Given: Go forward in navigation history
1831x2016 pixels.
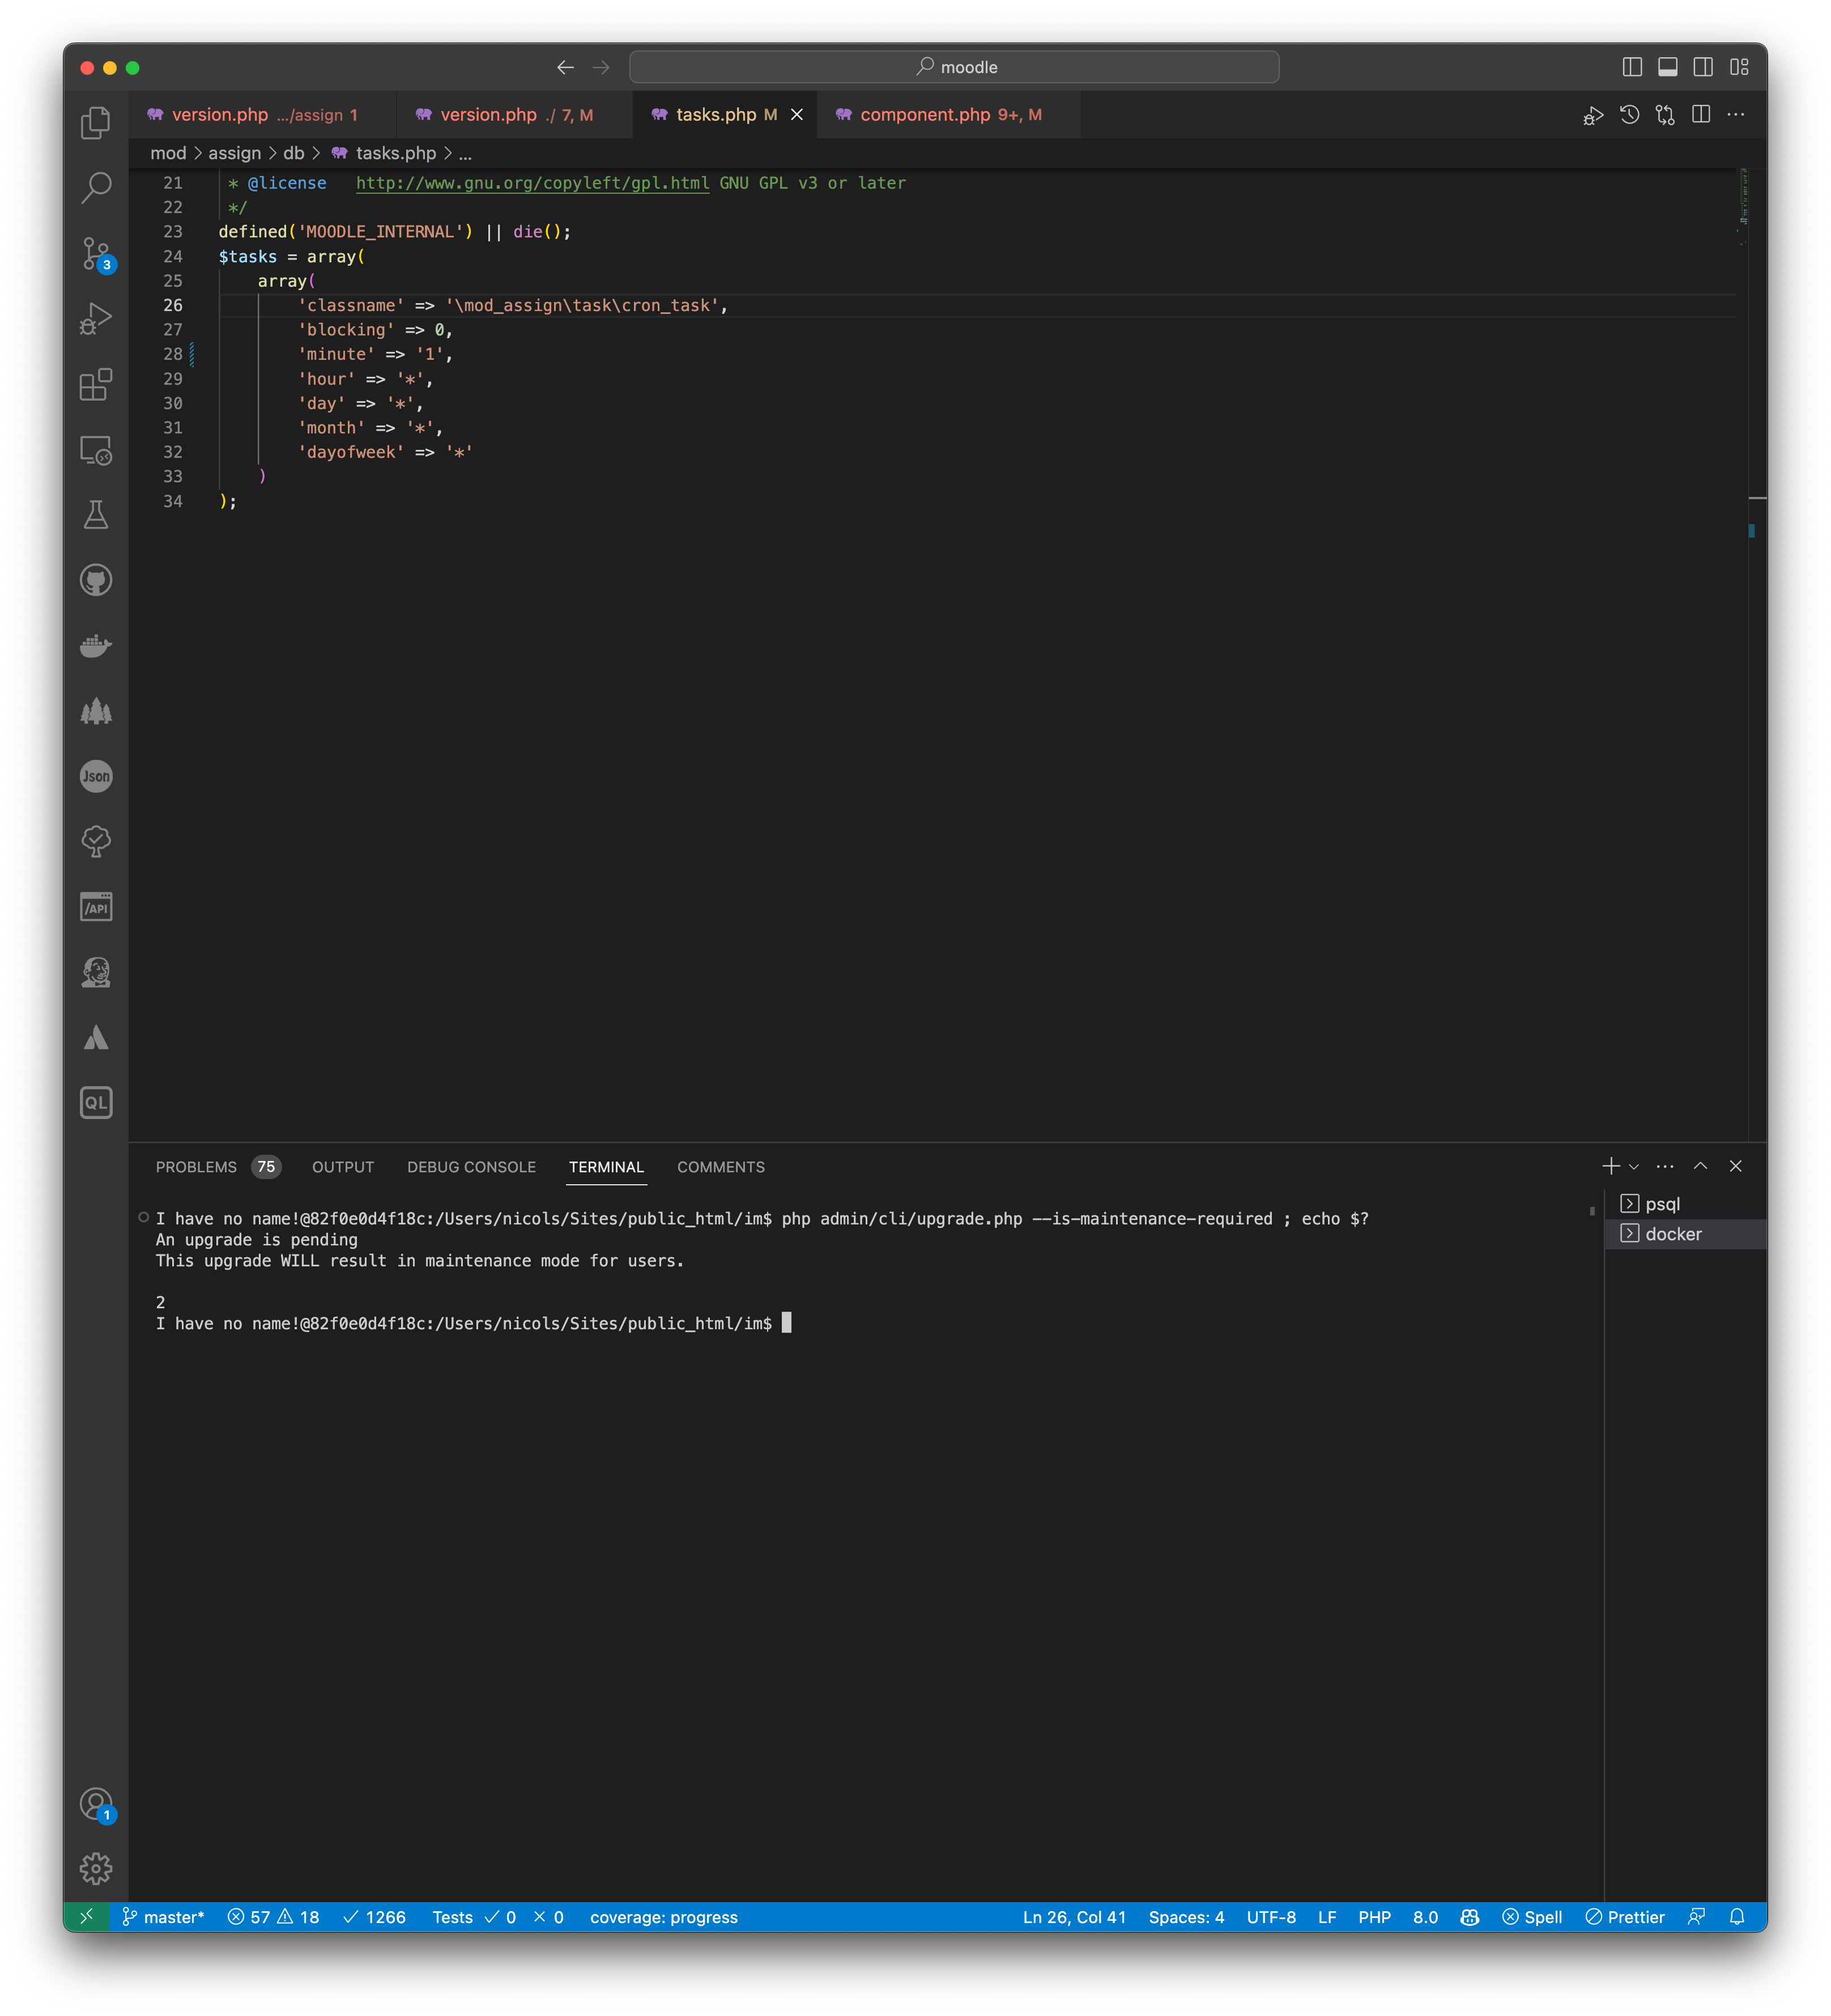Looking at the screenshot, I should point(601,67).
